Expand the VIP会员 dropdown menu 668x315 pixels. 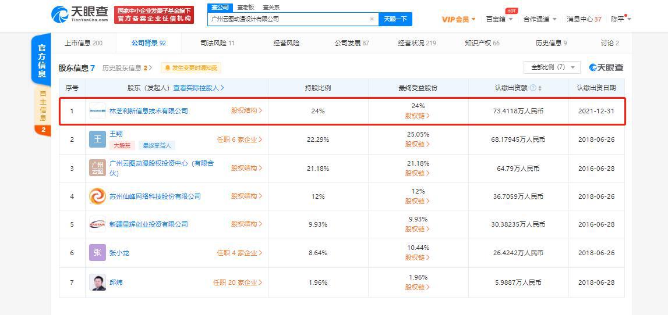tap(458, 19)
